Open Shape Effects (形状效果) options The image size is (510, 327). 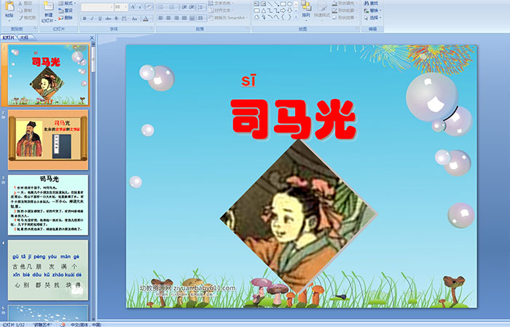[x=345, y=17]
